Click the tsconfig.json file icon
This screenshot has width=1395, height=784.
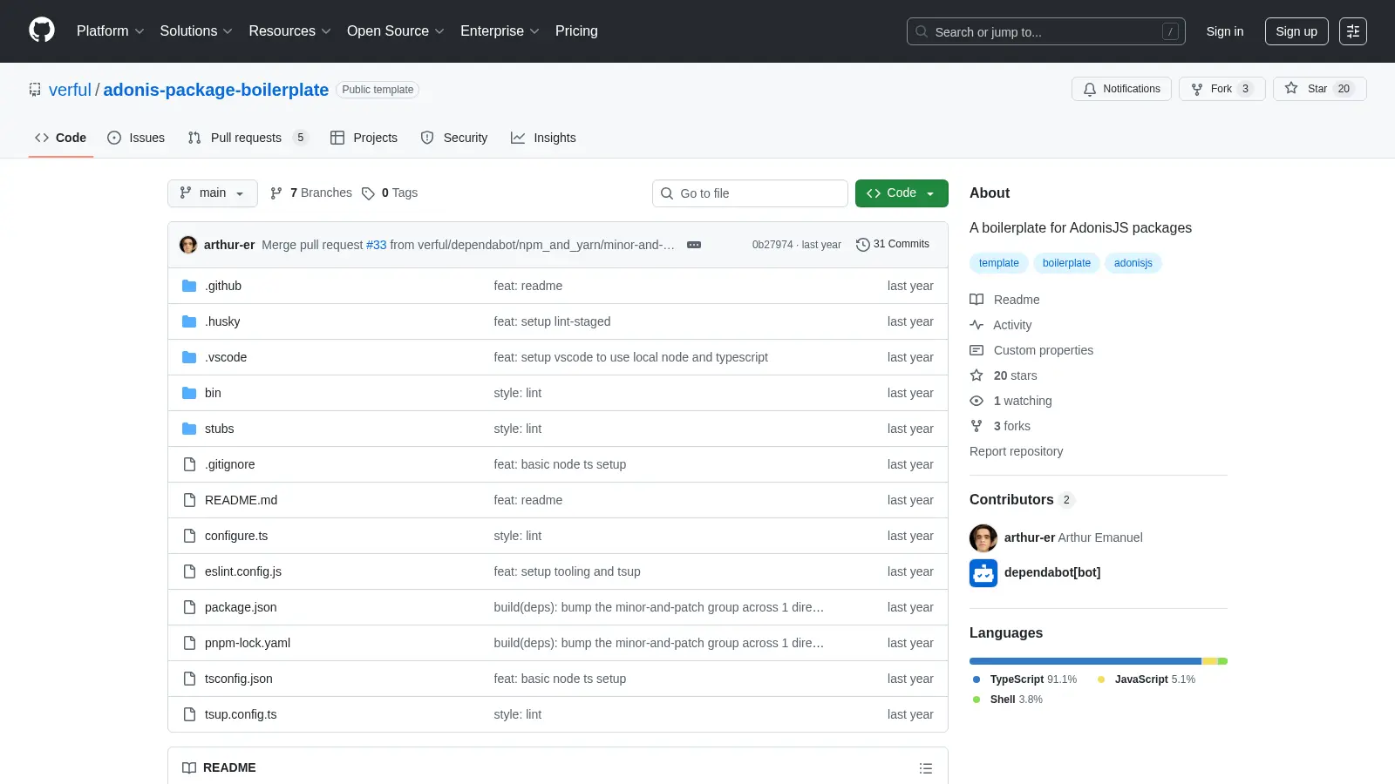pyautogui.click(x=189, y=679)
